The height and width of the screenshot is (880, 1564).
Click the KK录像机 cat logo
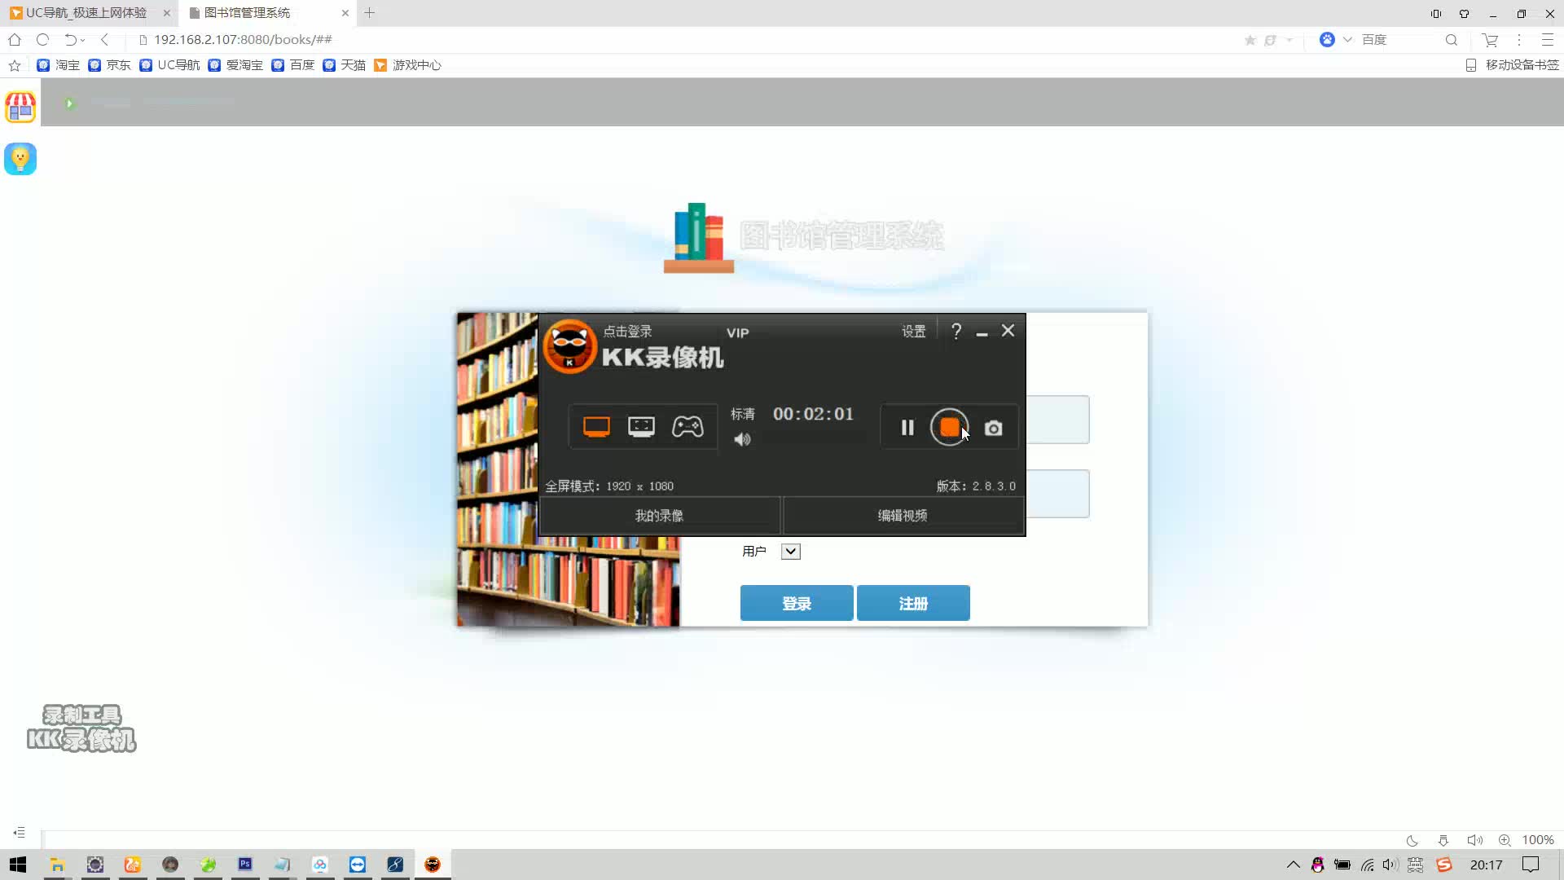[x=570, y=346]
